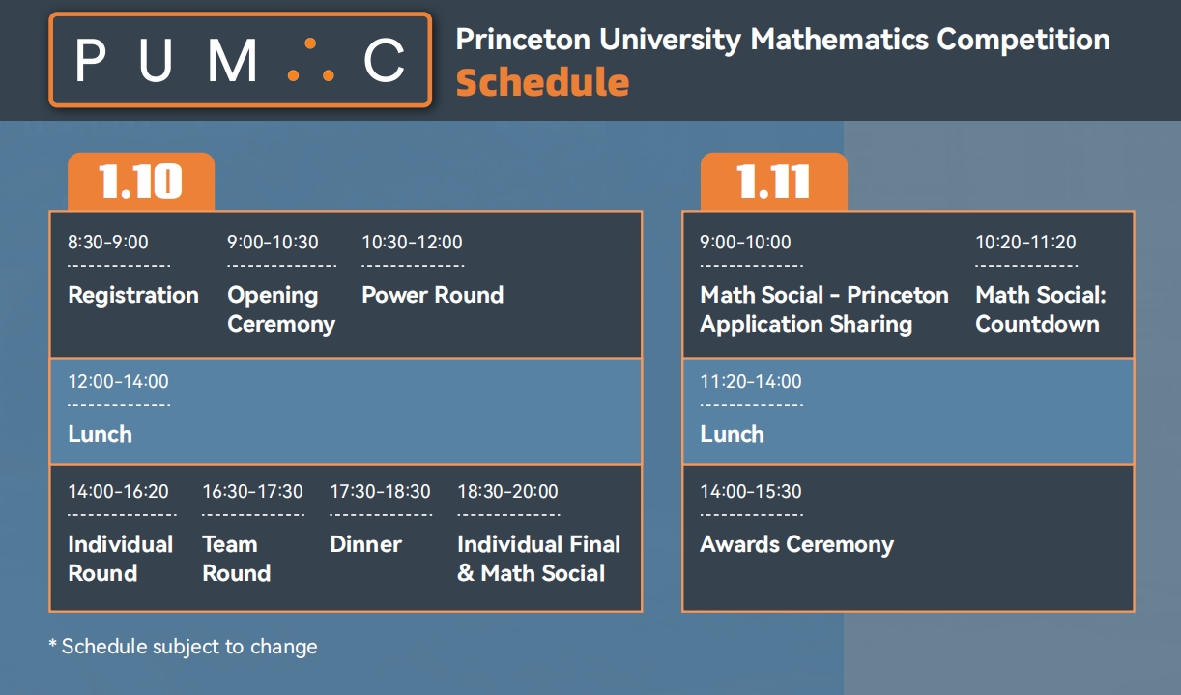Select the Team Round event
Viewport: 1181px width, 695px height.
(x=236, y=559)
